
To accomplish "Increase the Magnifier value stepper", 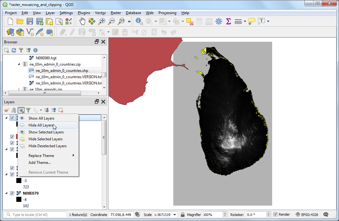I will [225, 213].
